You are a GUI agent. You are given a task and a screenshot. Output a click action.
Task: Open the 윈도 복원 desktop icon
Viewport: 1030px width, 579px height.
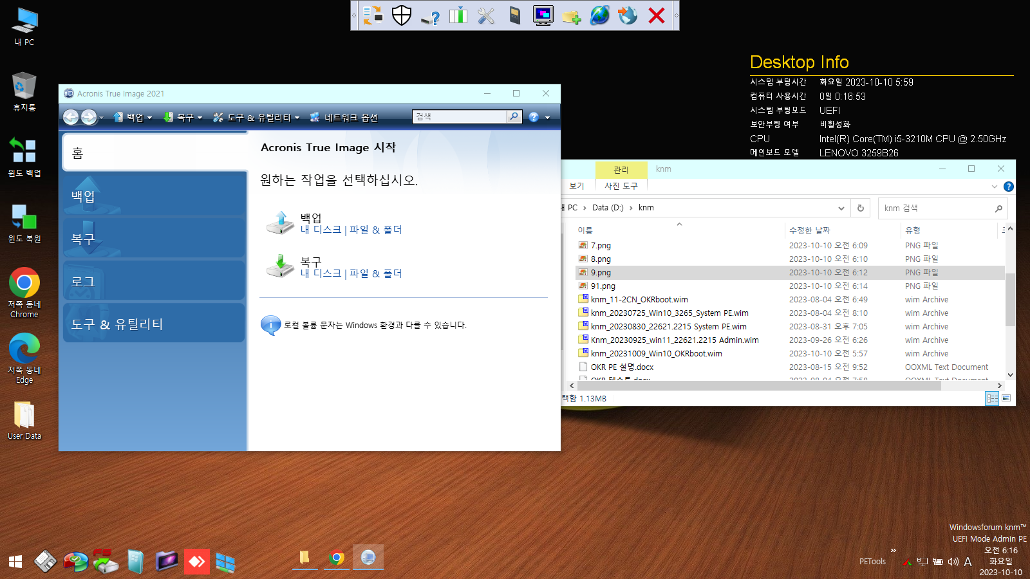tap(24, 223)
